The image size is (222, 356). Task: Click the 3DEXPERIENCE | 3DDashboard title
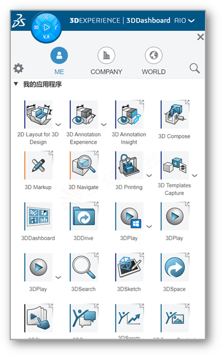click(x=120, y=20)
